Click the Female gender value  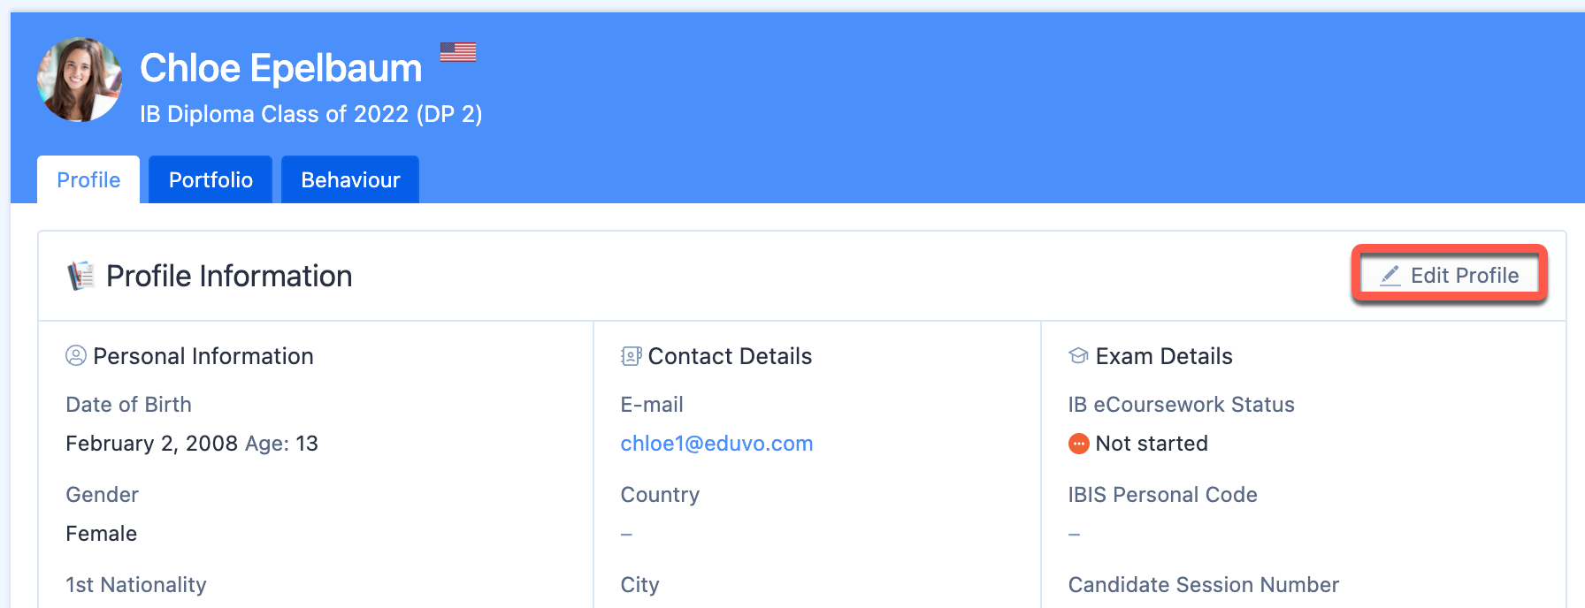(102, 534)
